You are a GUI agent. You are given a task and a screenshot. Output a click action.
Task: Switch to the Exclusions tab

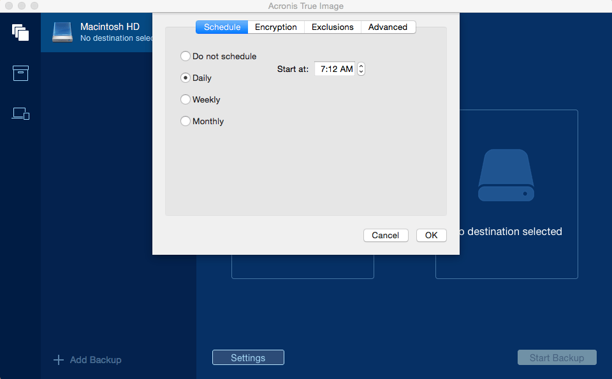333,27
